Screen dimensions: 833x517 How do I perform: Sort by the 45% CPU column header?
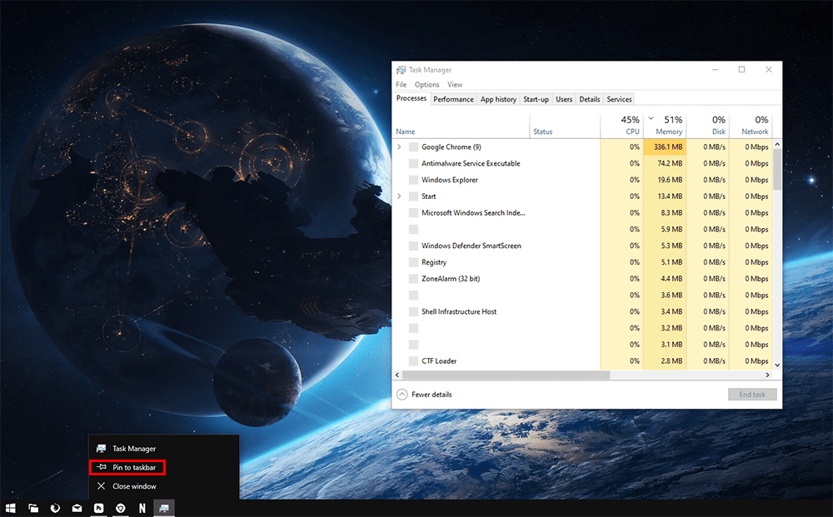[x=621, y=126]
